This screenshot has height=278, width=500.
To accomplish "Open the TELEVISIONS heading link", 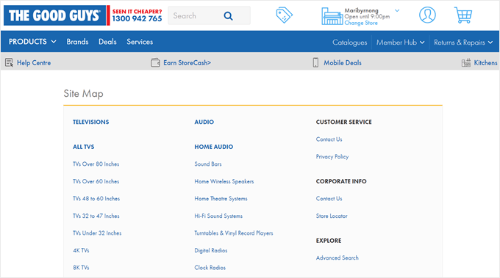I will pyautogui.click(x=91, y=122).
